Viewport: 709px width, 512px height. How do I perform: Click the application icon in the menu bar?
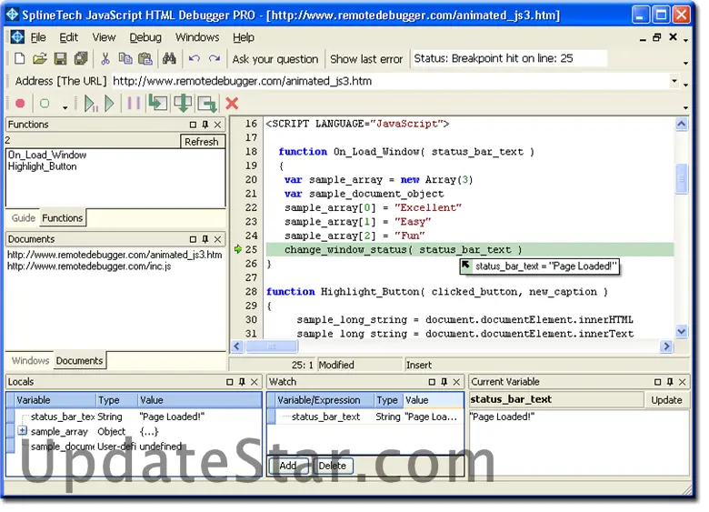click(x=17, y=36)
